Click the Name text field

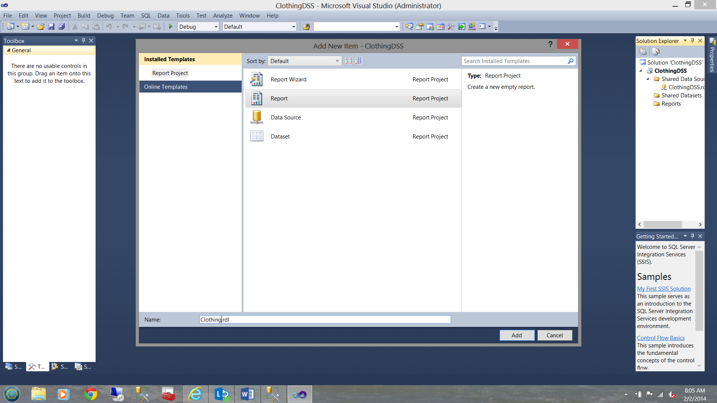point(325,319)
